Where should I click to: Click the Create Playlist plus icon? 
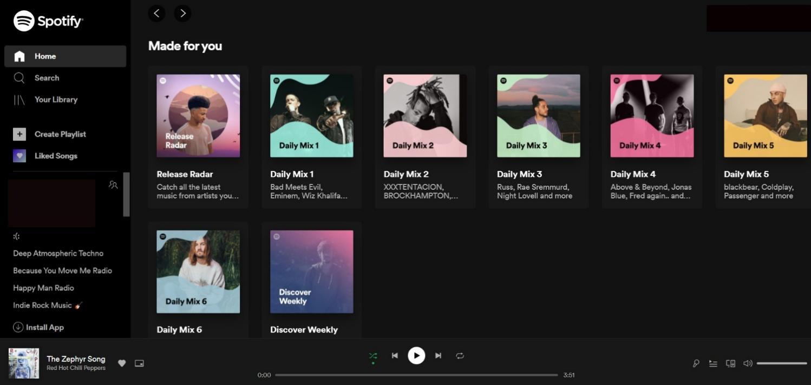(19, 134)
